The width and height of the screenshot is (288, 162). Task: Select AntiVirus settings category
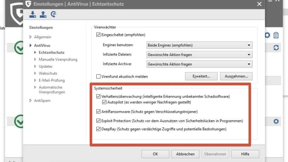click(x=42, y=45)
